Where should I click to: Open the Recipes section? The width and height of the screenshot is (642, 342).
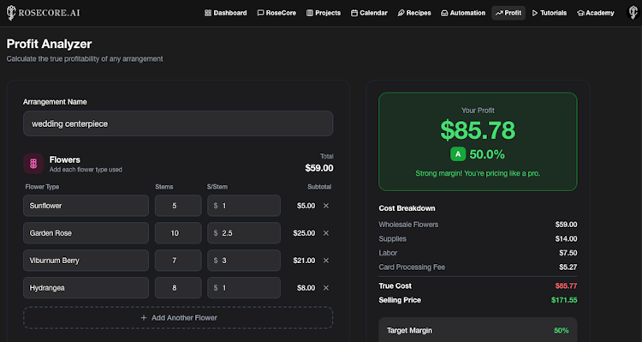pyautogui.click(x=414, y=13)
